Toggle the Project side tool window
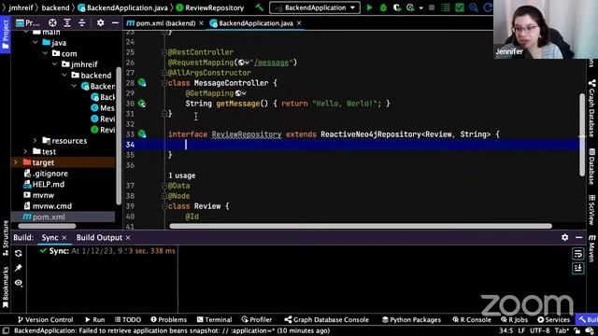 coord(6,35)
